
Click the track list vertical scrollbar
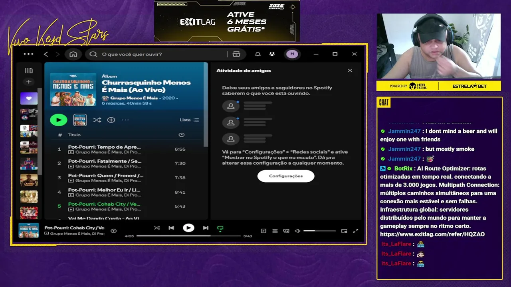pos(206,104)
